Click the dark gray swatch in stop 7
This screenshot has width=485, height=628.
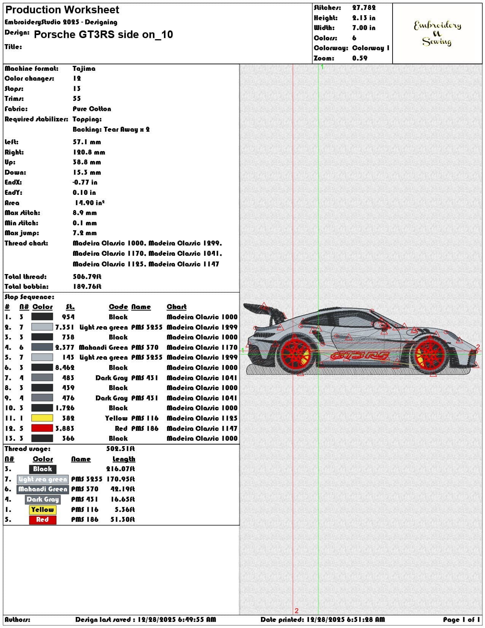tap(42, 378)
